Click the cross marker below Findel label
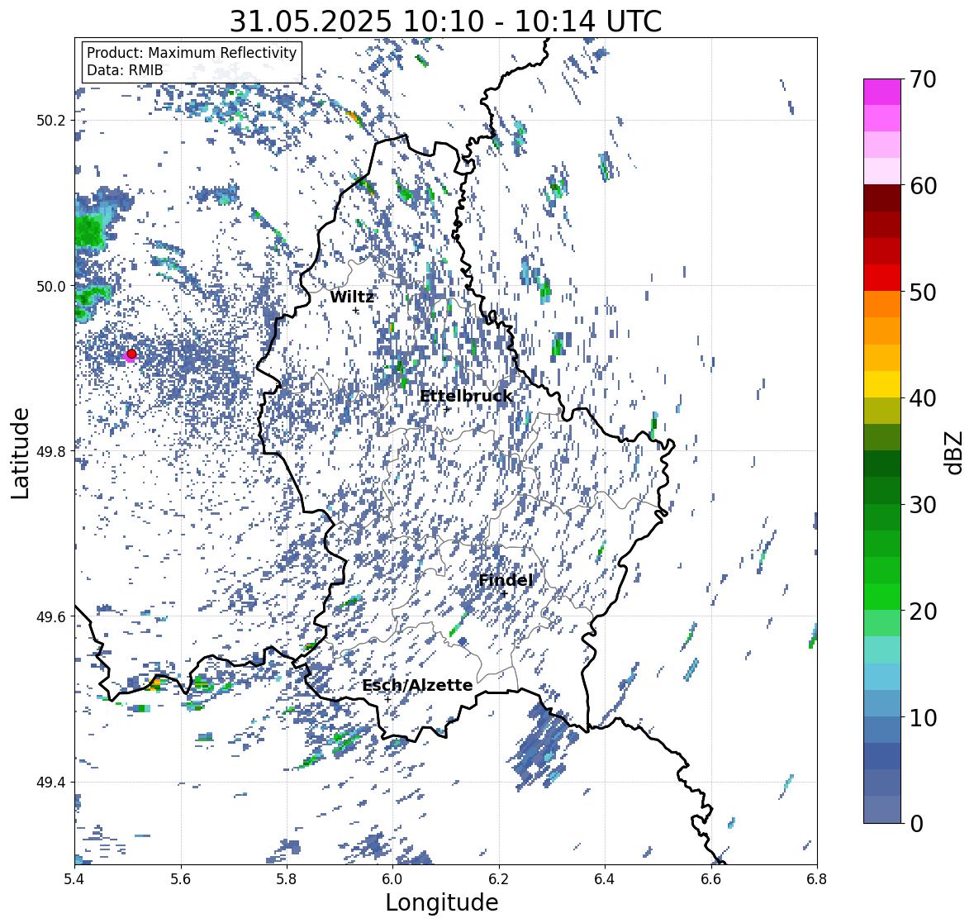Image resolution: width=974 pixels, height=923 pixels. 505,594
